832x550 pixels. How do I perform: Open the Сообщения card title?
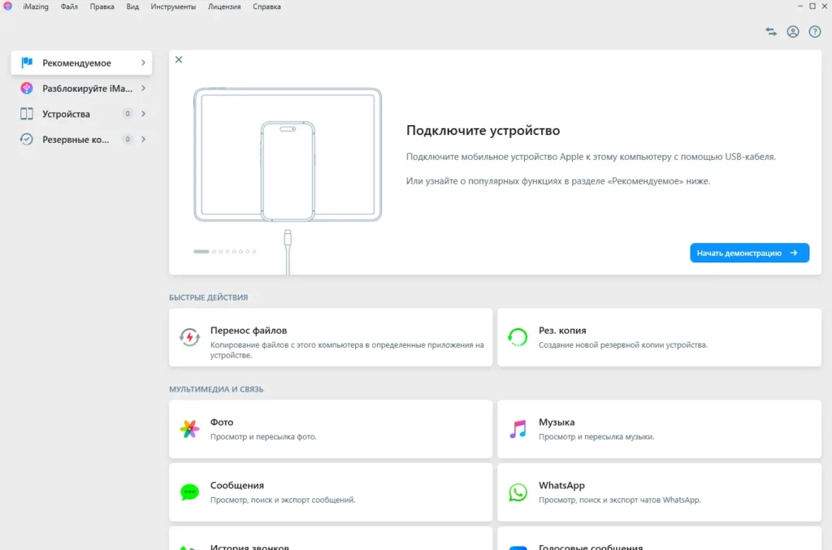point(236,485)
